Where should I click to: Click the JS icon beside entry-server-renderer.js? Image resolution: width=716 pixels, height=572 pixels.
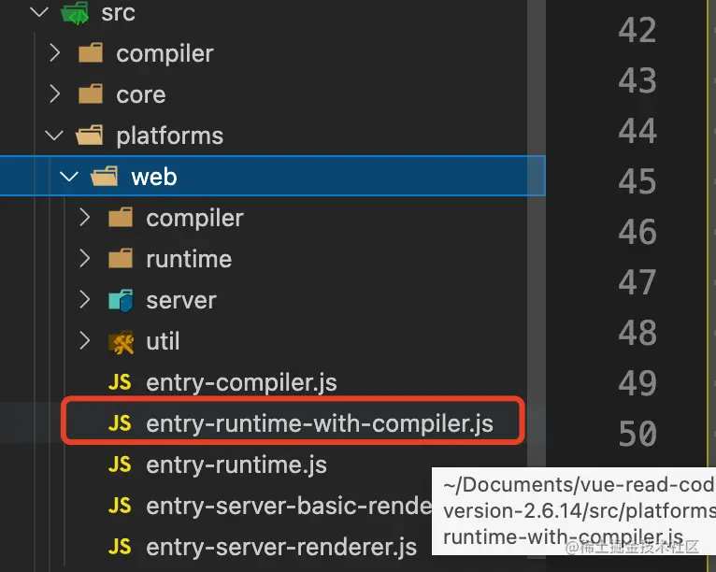120,545
